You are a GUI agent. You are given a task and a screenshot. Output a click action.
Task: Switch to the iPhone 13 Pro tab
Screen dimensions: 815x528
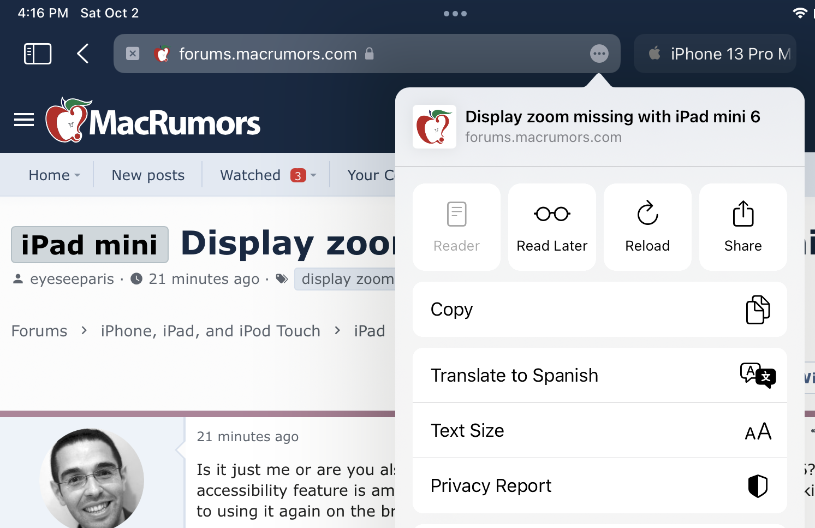coord(715,54)
